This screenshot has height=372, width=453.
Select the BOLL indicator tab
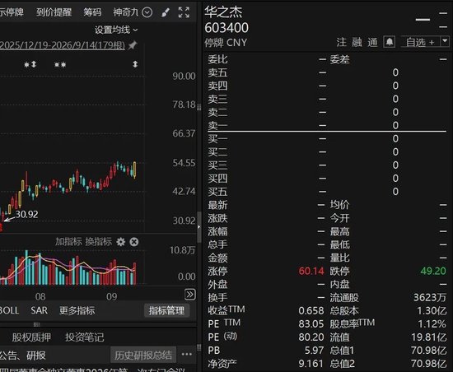(9, 310)
